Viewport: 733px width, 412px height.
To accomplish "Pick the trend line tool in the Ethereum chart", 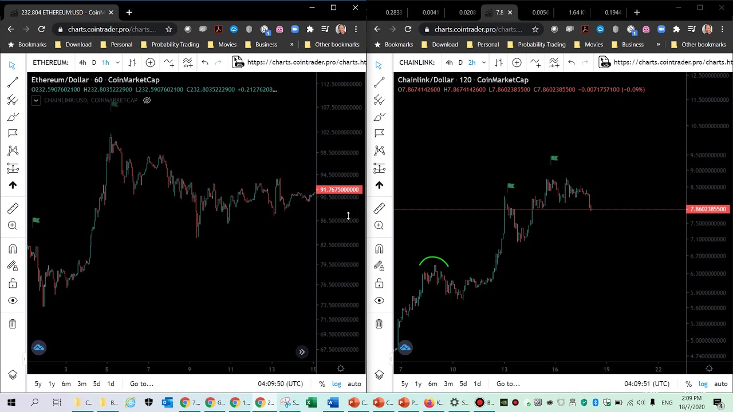I will (13, 83).
